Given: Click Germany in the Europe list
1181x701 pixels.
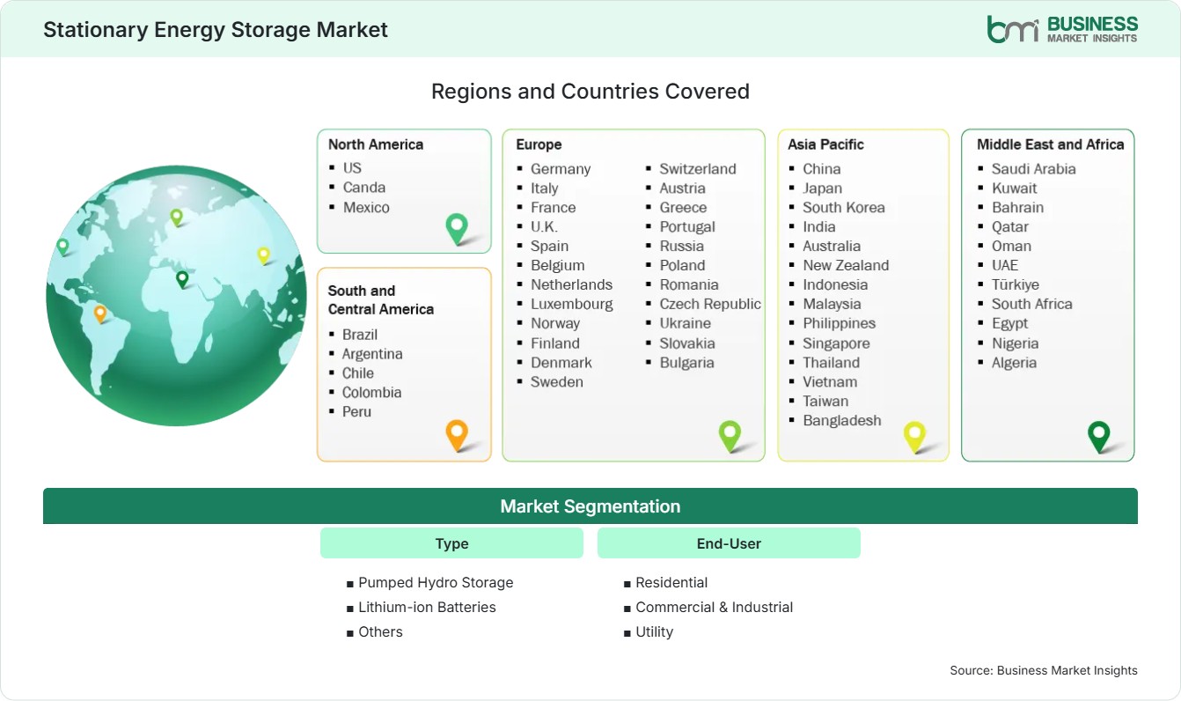Looking at the screenshot, I should (x=561, y=168).
